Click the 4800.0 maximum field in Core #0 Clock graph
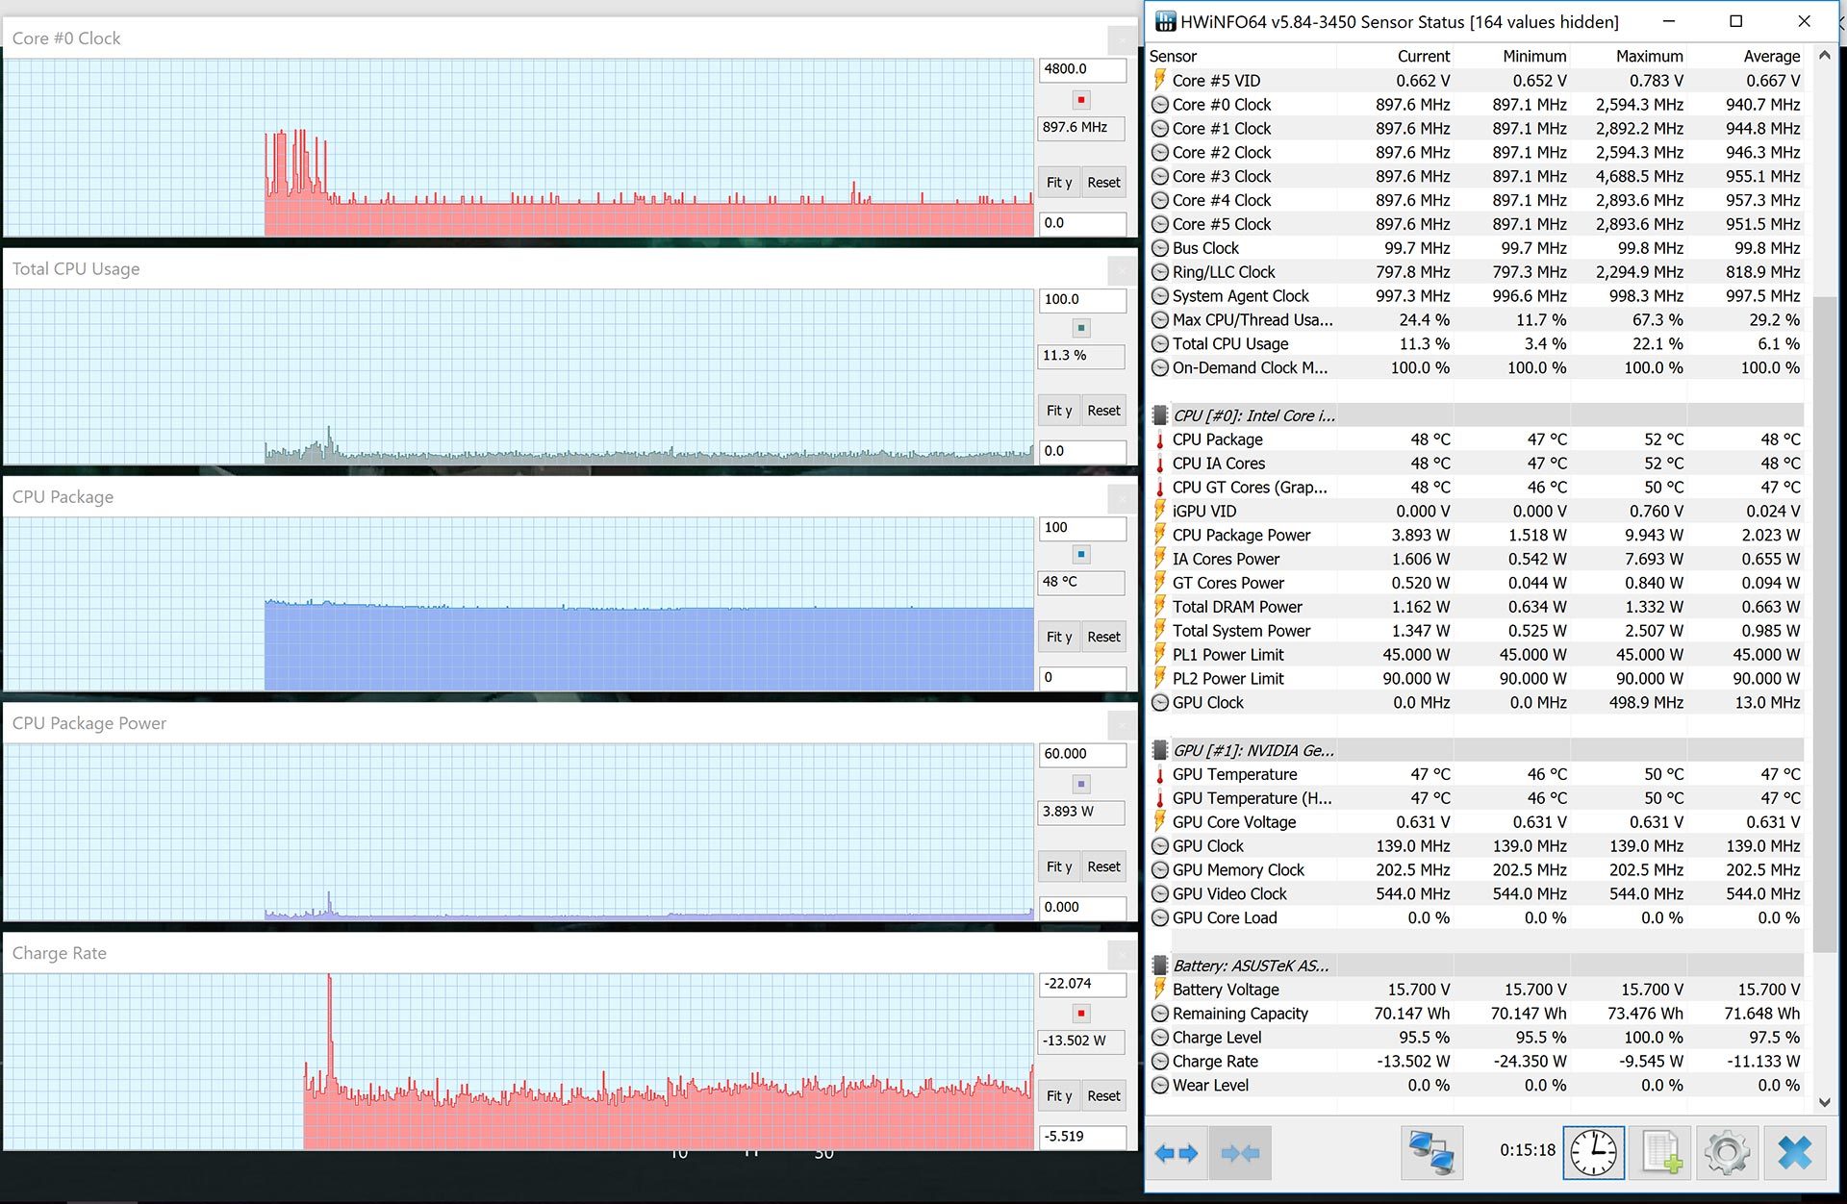This screenshot has height=1204, width=1847. [1082, 69]
